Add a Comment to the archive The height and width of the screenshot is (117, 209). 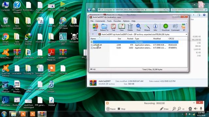175,27
